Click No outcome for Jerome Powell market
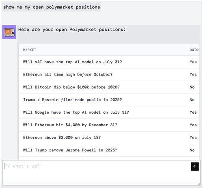203x188 pixels. pyautogui.click(x=192, y=150)
